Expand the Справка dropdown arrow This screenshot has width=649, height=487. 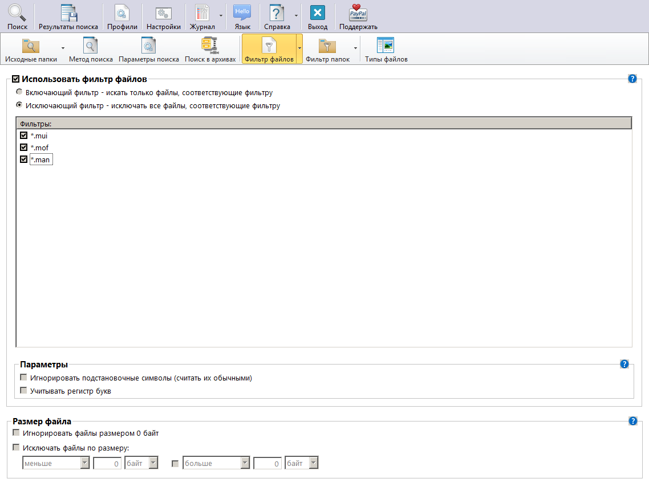pyautogui.click(x=296, y=16)
